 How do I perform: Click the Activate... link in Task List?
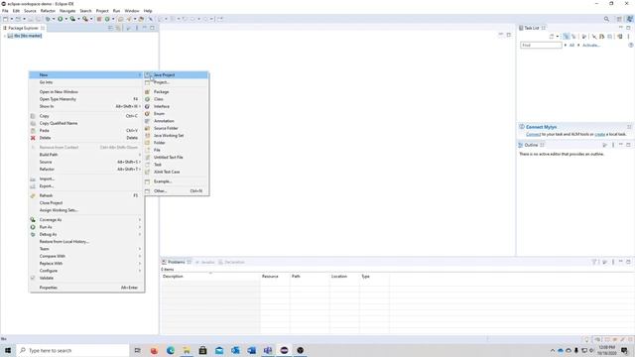pyautogui.click(x=591, y=46)
